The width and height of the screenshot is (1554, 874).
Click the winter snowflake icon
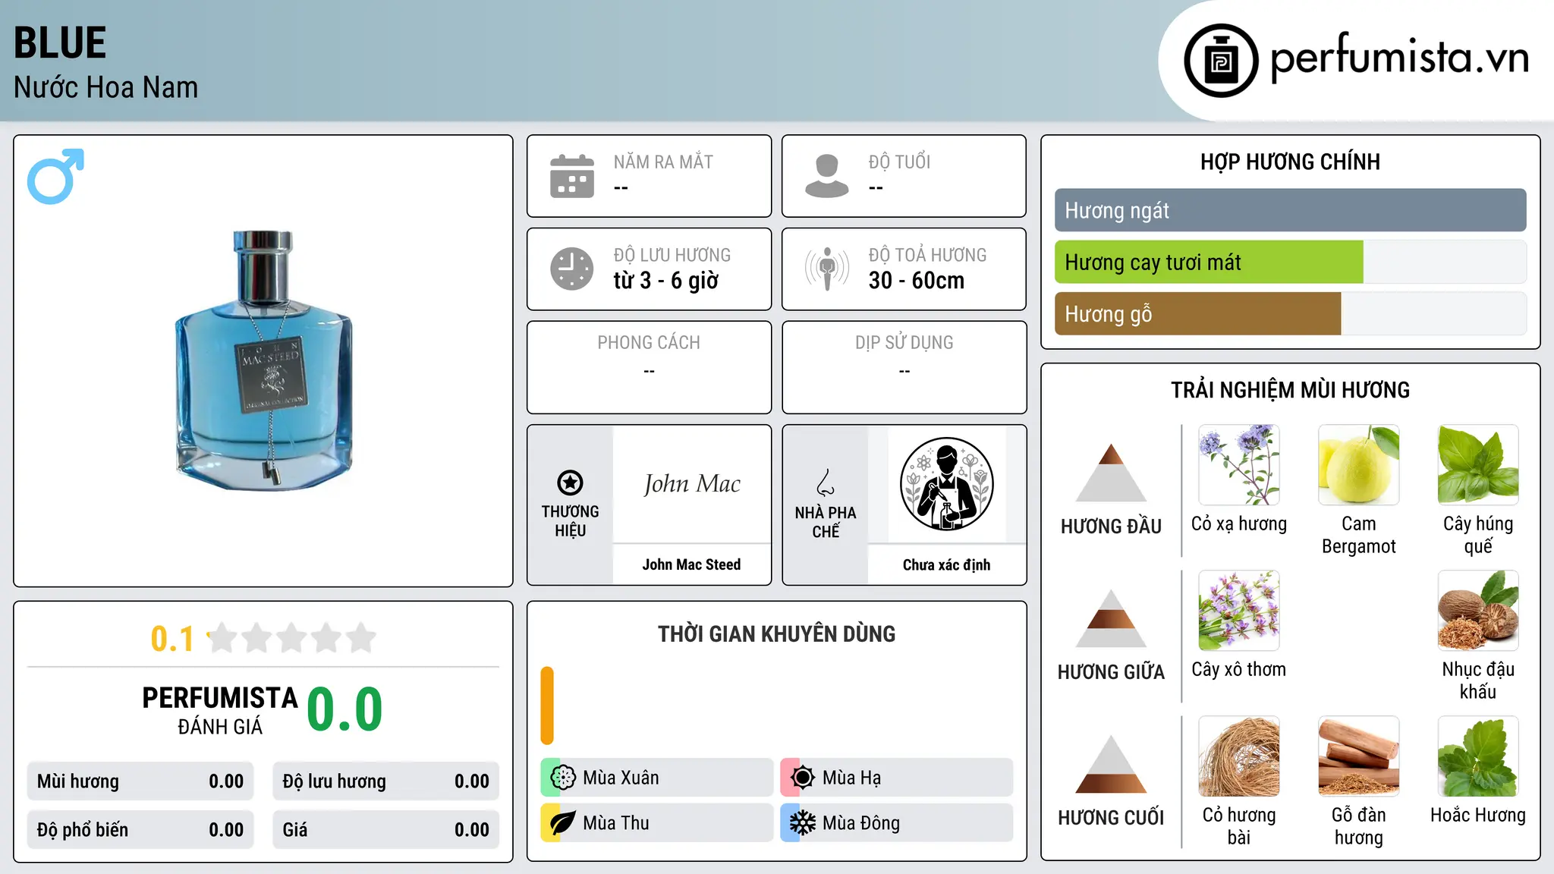803,823
